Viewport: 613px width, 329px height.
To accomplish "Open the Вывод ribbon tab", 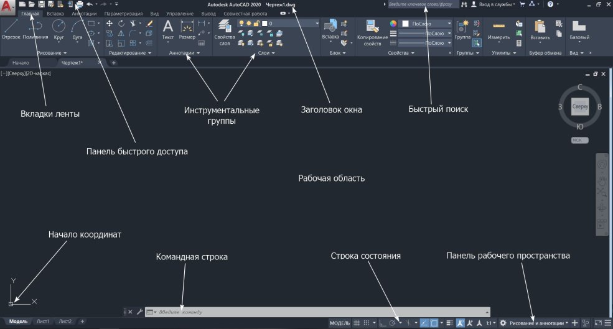I will [x=208, y=13].
